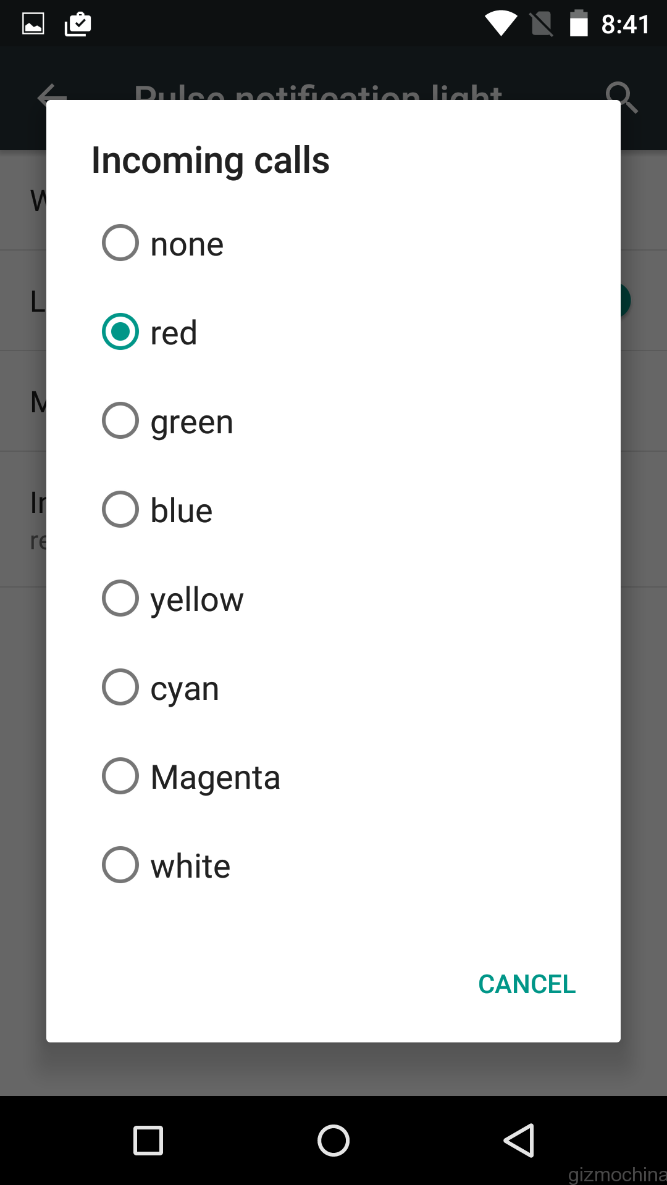The height and width of the screenshot is (1185, 667).
Task: Tap the Wi-Fi signal status icon
Action: click(x=501, y=24)
